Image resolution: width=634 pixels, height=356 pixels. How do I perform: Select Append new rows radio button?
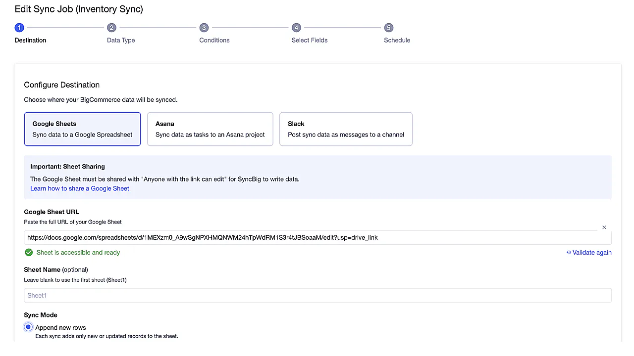pos(28,327)
